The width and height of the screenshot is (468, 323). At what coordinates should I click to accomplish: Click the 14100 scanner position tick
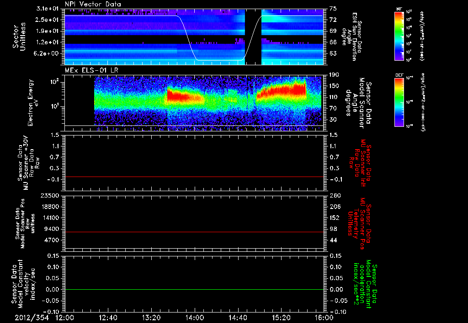(50, 218)
